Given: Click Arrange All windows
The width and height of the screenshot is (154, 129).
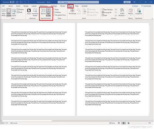Looking at the screenshot, I should click(107, 13).
